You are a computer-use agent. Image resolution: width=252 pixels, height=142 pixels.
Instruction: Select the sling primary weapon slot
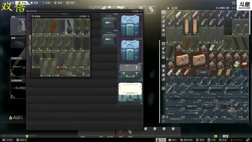coord(18,68)
